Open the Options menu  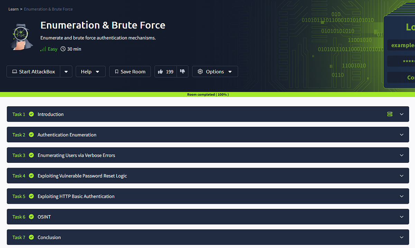click(214, 71)
